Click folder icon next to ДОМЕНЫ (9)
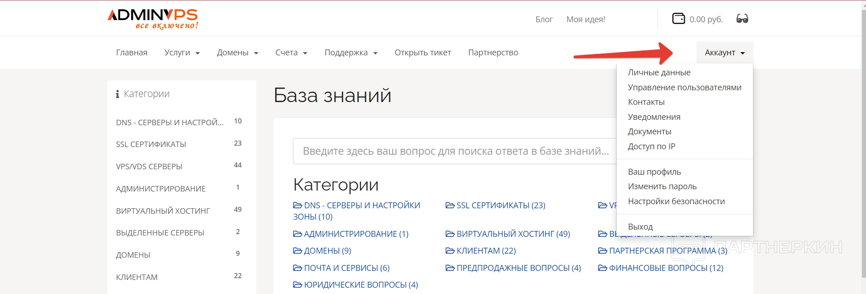The height and width of the screenshot is (294, 866). pos(297,251)
